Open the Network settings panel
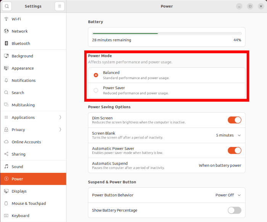The width and height of the screenshot is (267, 222). 33,31
